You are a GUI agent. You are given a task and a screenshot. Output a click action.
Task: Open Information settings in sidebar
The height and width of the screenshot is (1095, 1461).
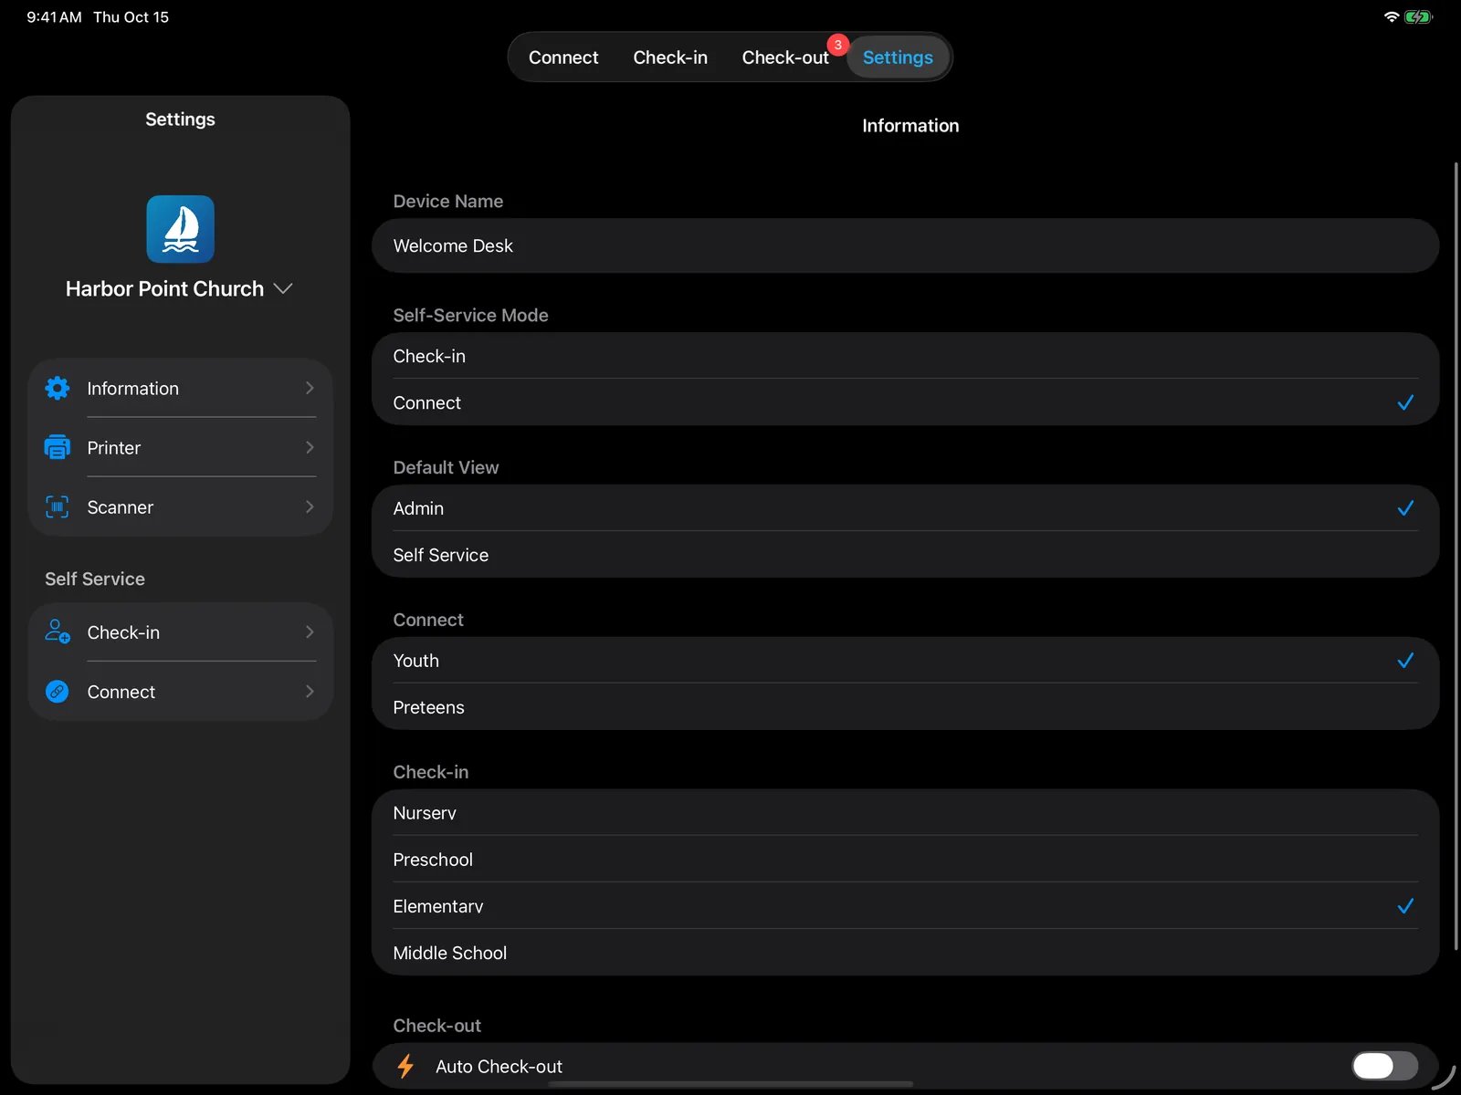click(181, 388)
